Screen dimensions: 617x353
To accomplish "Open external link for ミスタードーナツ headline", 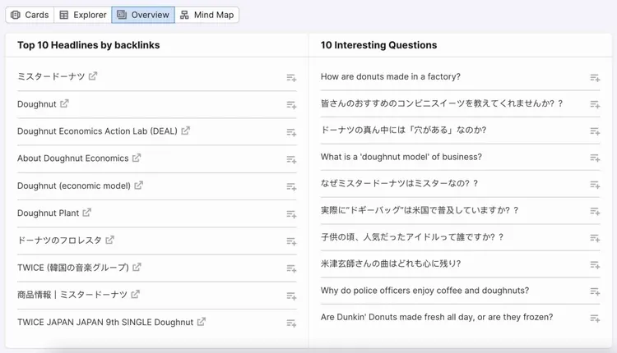I will 93,76.
